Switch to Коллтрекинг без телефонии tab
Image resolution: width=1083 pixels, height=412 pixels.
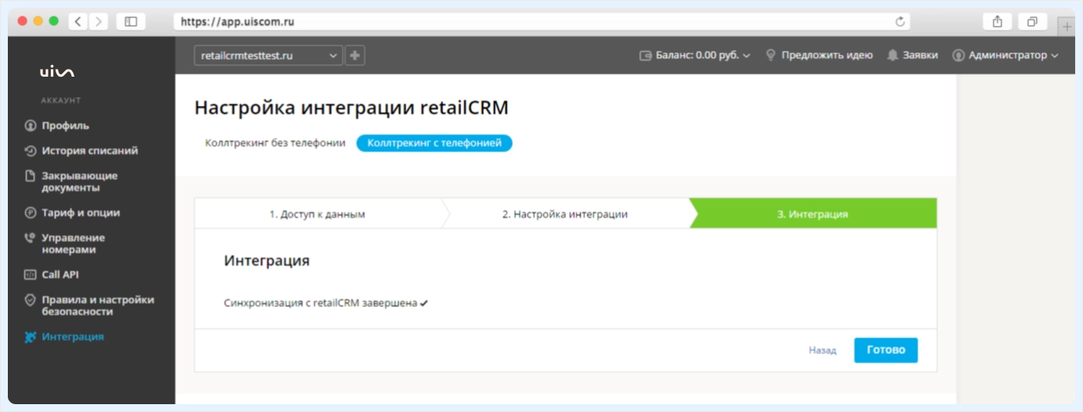(x=275, y=143)
